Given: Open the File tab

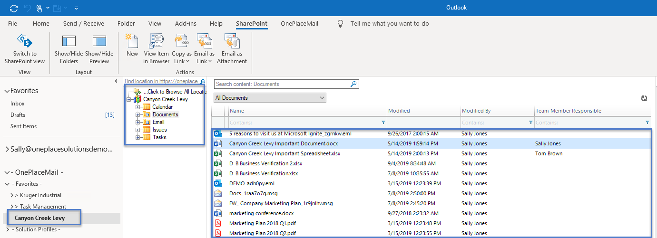Looking at the screenshot, I should click(x=13, y=24).
